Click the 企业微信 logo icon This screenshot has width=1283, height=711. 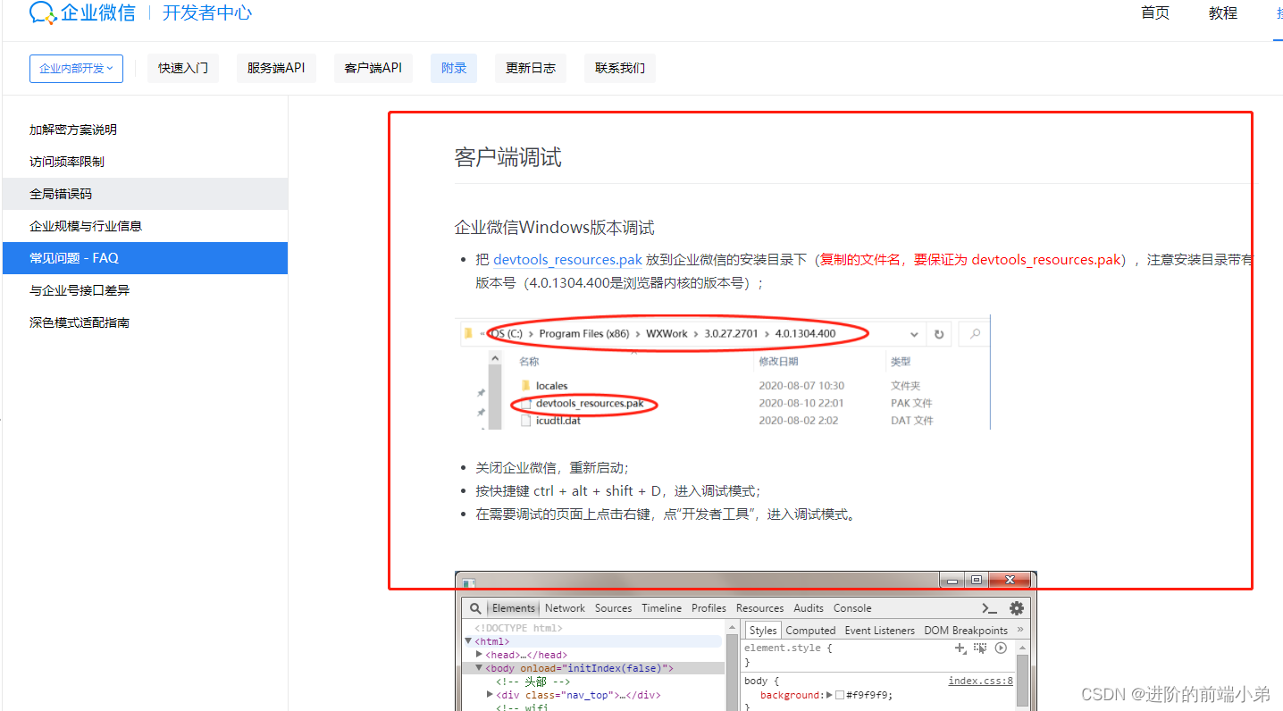coord(41,13)
